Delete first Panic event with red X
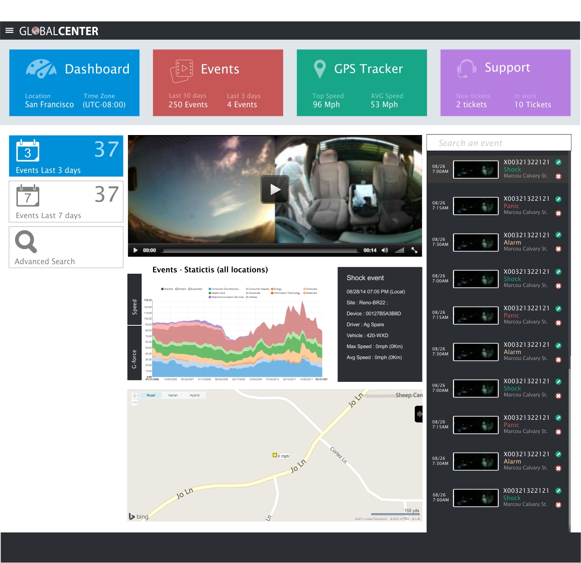This screenshot has width=581, height=563. (558, 214)
